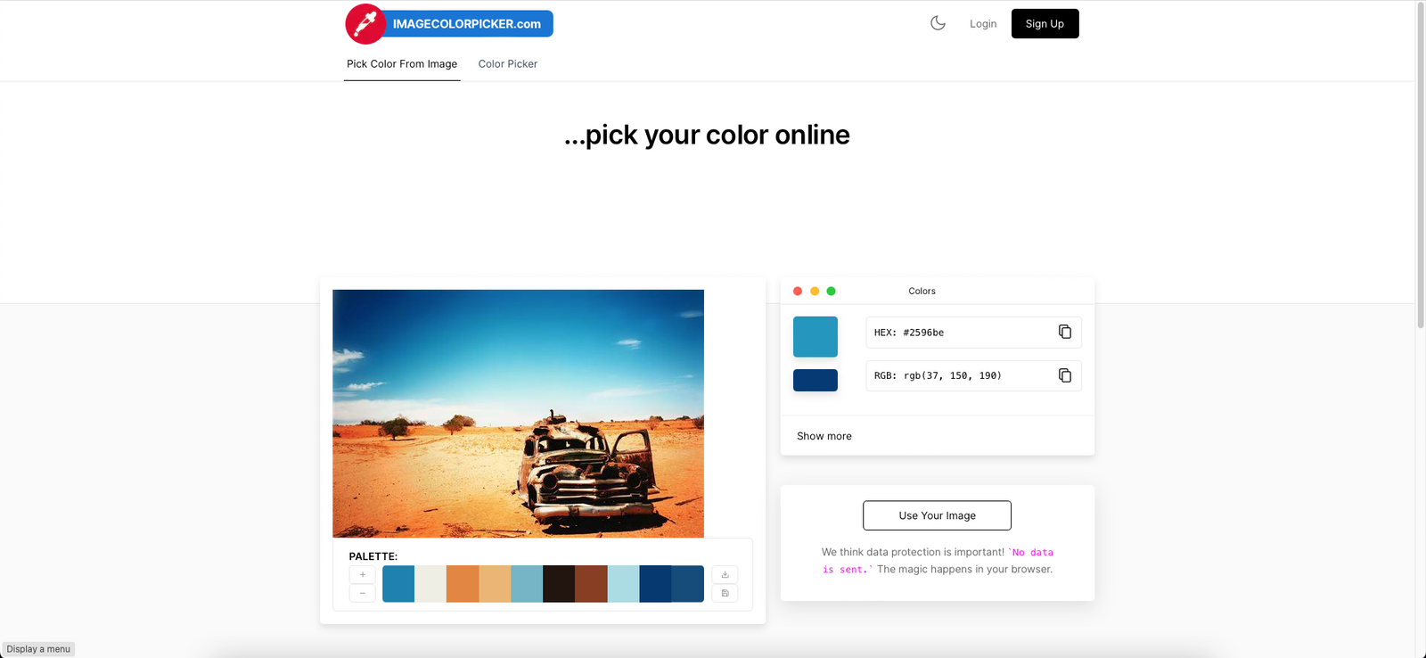Toggle dark mode with the moon icon
Screen dimensions: 1426x658
(938, 23)
